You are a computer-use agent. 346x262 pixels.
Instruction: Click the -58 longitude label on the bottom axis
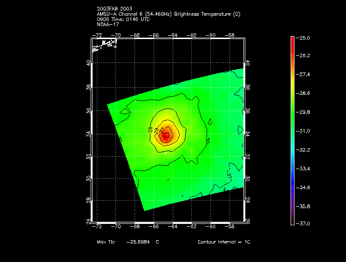click(x=230, y=225)
